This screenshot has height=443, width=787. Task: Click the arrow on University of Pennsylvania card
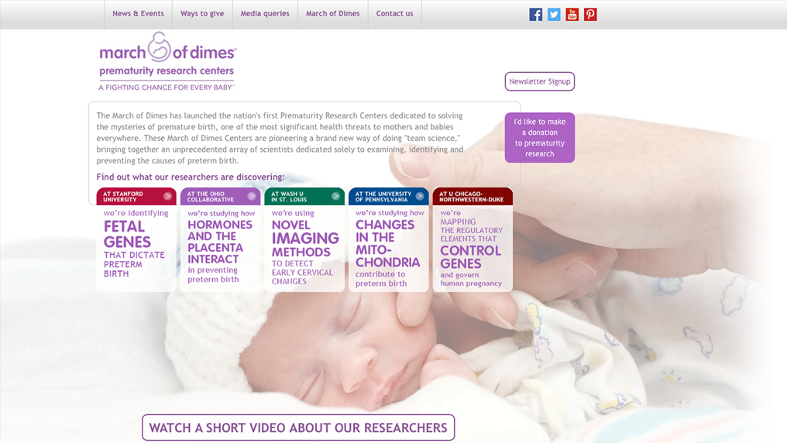420,196
